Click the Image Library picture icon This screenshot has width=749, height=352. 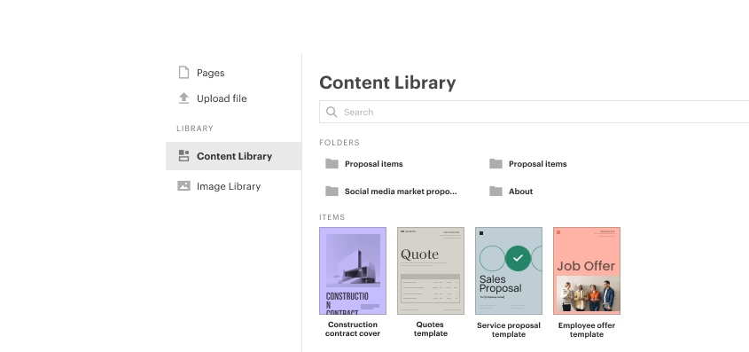click(x=183, y=186)
